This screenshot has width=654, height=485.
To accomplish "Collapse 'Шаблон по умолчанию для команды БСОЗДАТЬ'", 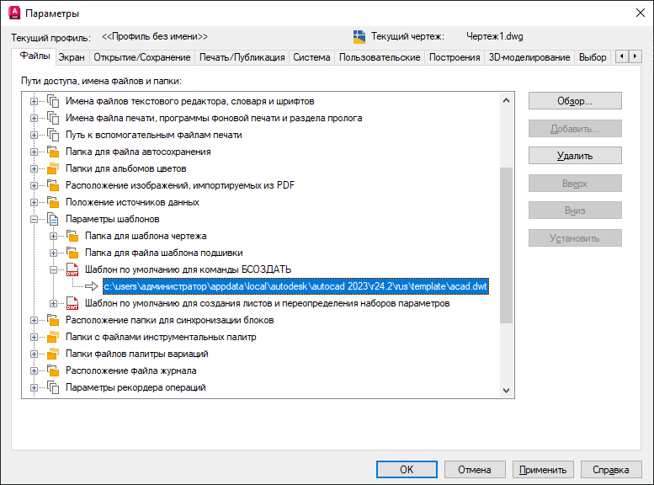I will click(53, 269).
